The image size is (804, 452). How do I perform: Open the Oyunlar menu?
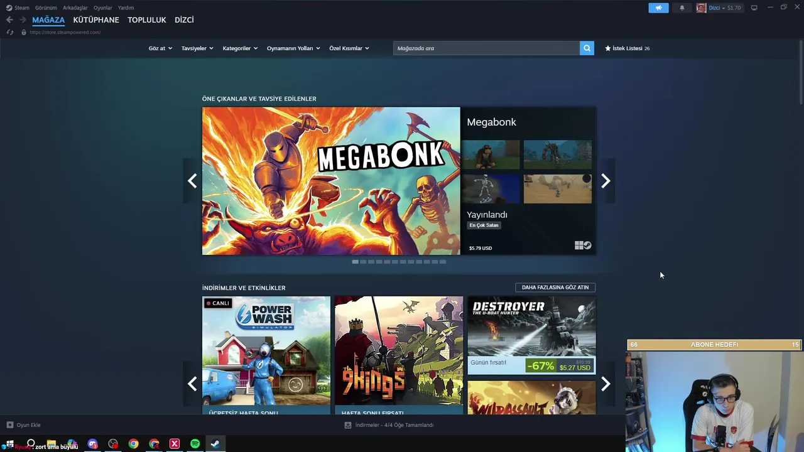point(103,8)
